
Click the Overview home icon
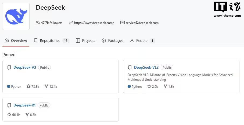pos(7,41)
